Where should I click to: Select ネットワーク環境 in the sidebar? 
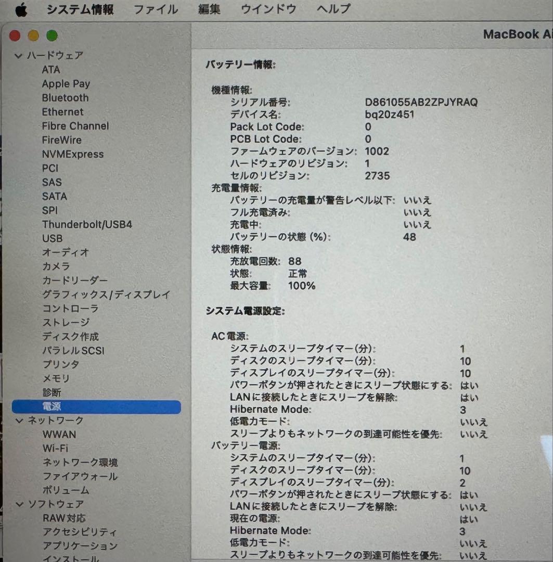coord(80,463)
